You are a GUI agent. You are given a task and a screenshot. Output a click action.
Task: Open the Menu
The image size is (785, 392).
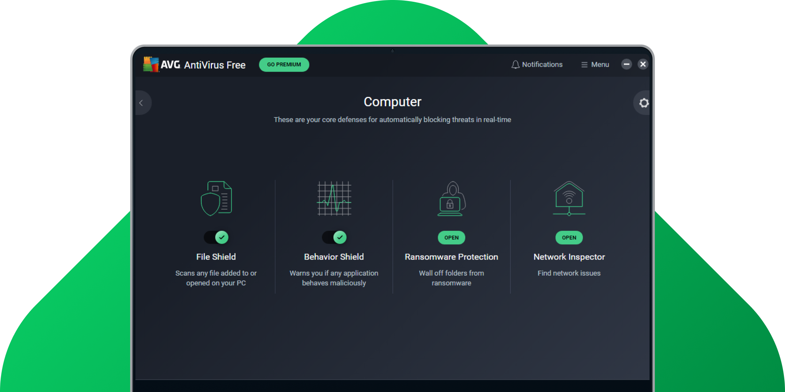click(x=595, y=64)
